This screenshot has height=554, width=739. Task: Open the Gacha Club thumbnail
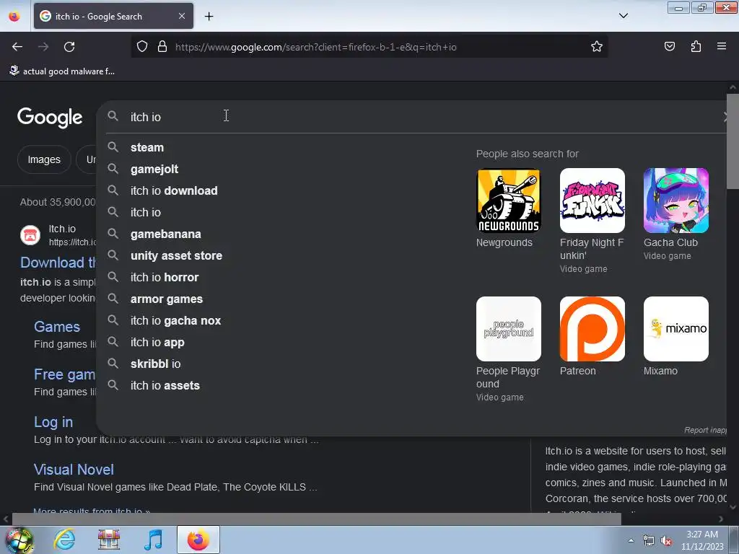click(x=675, y=201)
